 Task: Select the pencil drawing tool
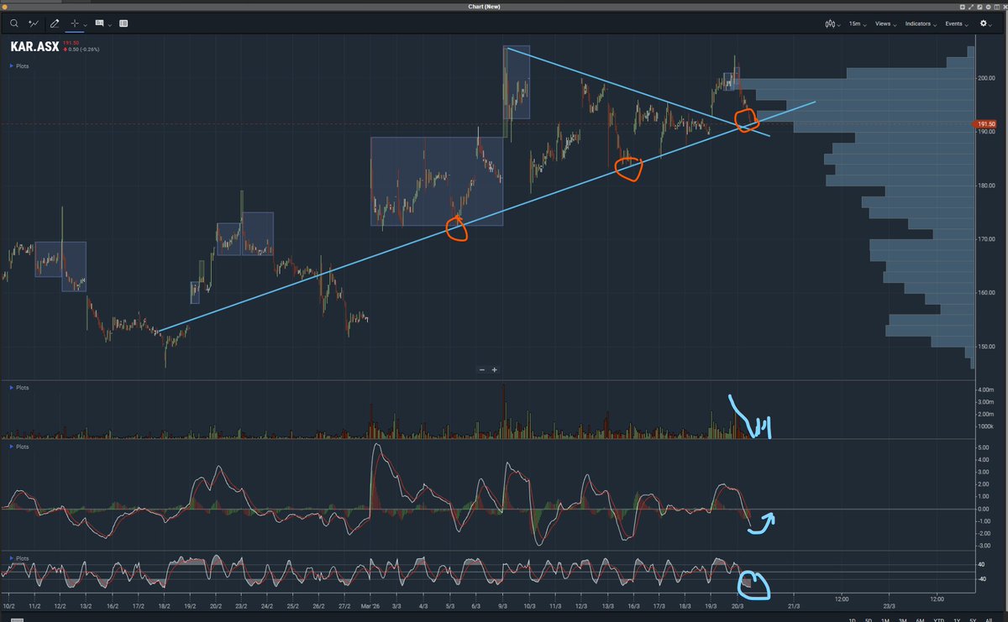[55, 24]
